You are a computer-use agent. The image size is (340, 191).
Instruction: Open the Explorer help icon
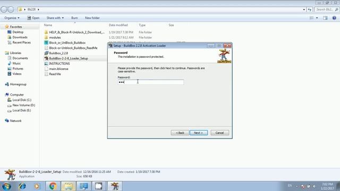(x=334, y=18)
